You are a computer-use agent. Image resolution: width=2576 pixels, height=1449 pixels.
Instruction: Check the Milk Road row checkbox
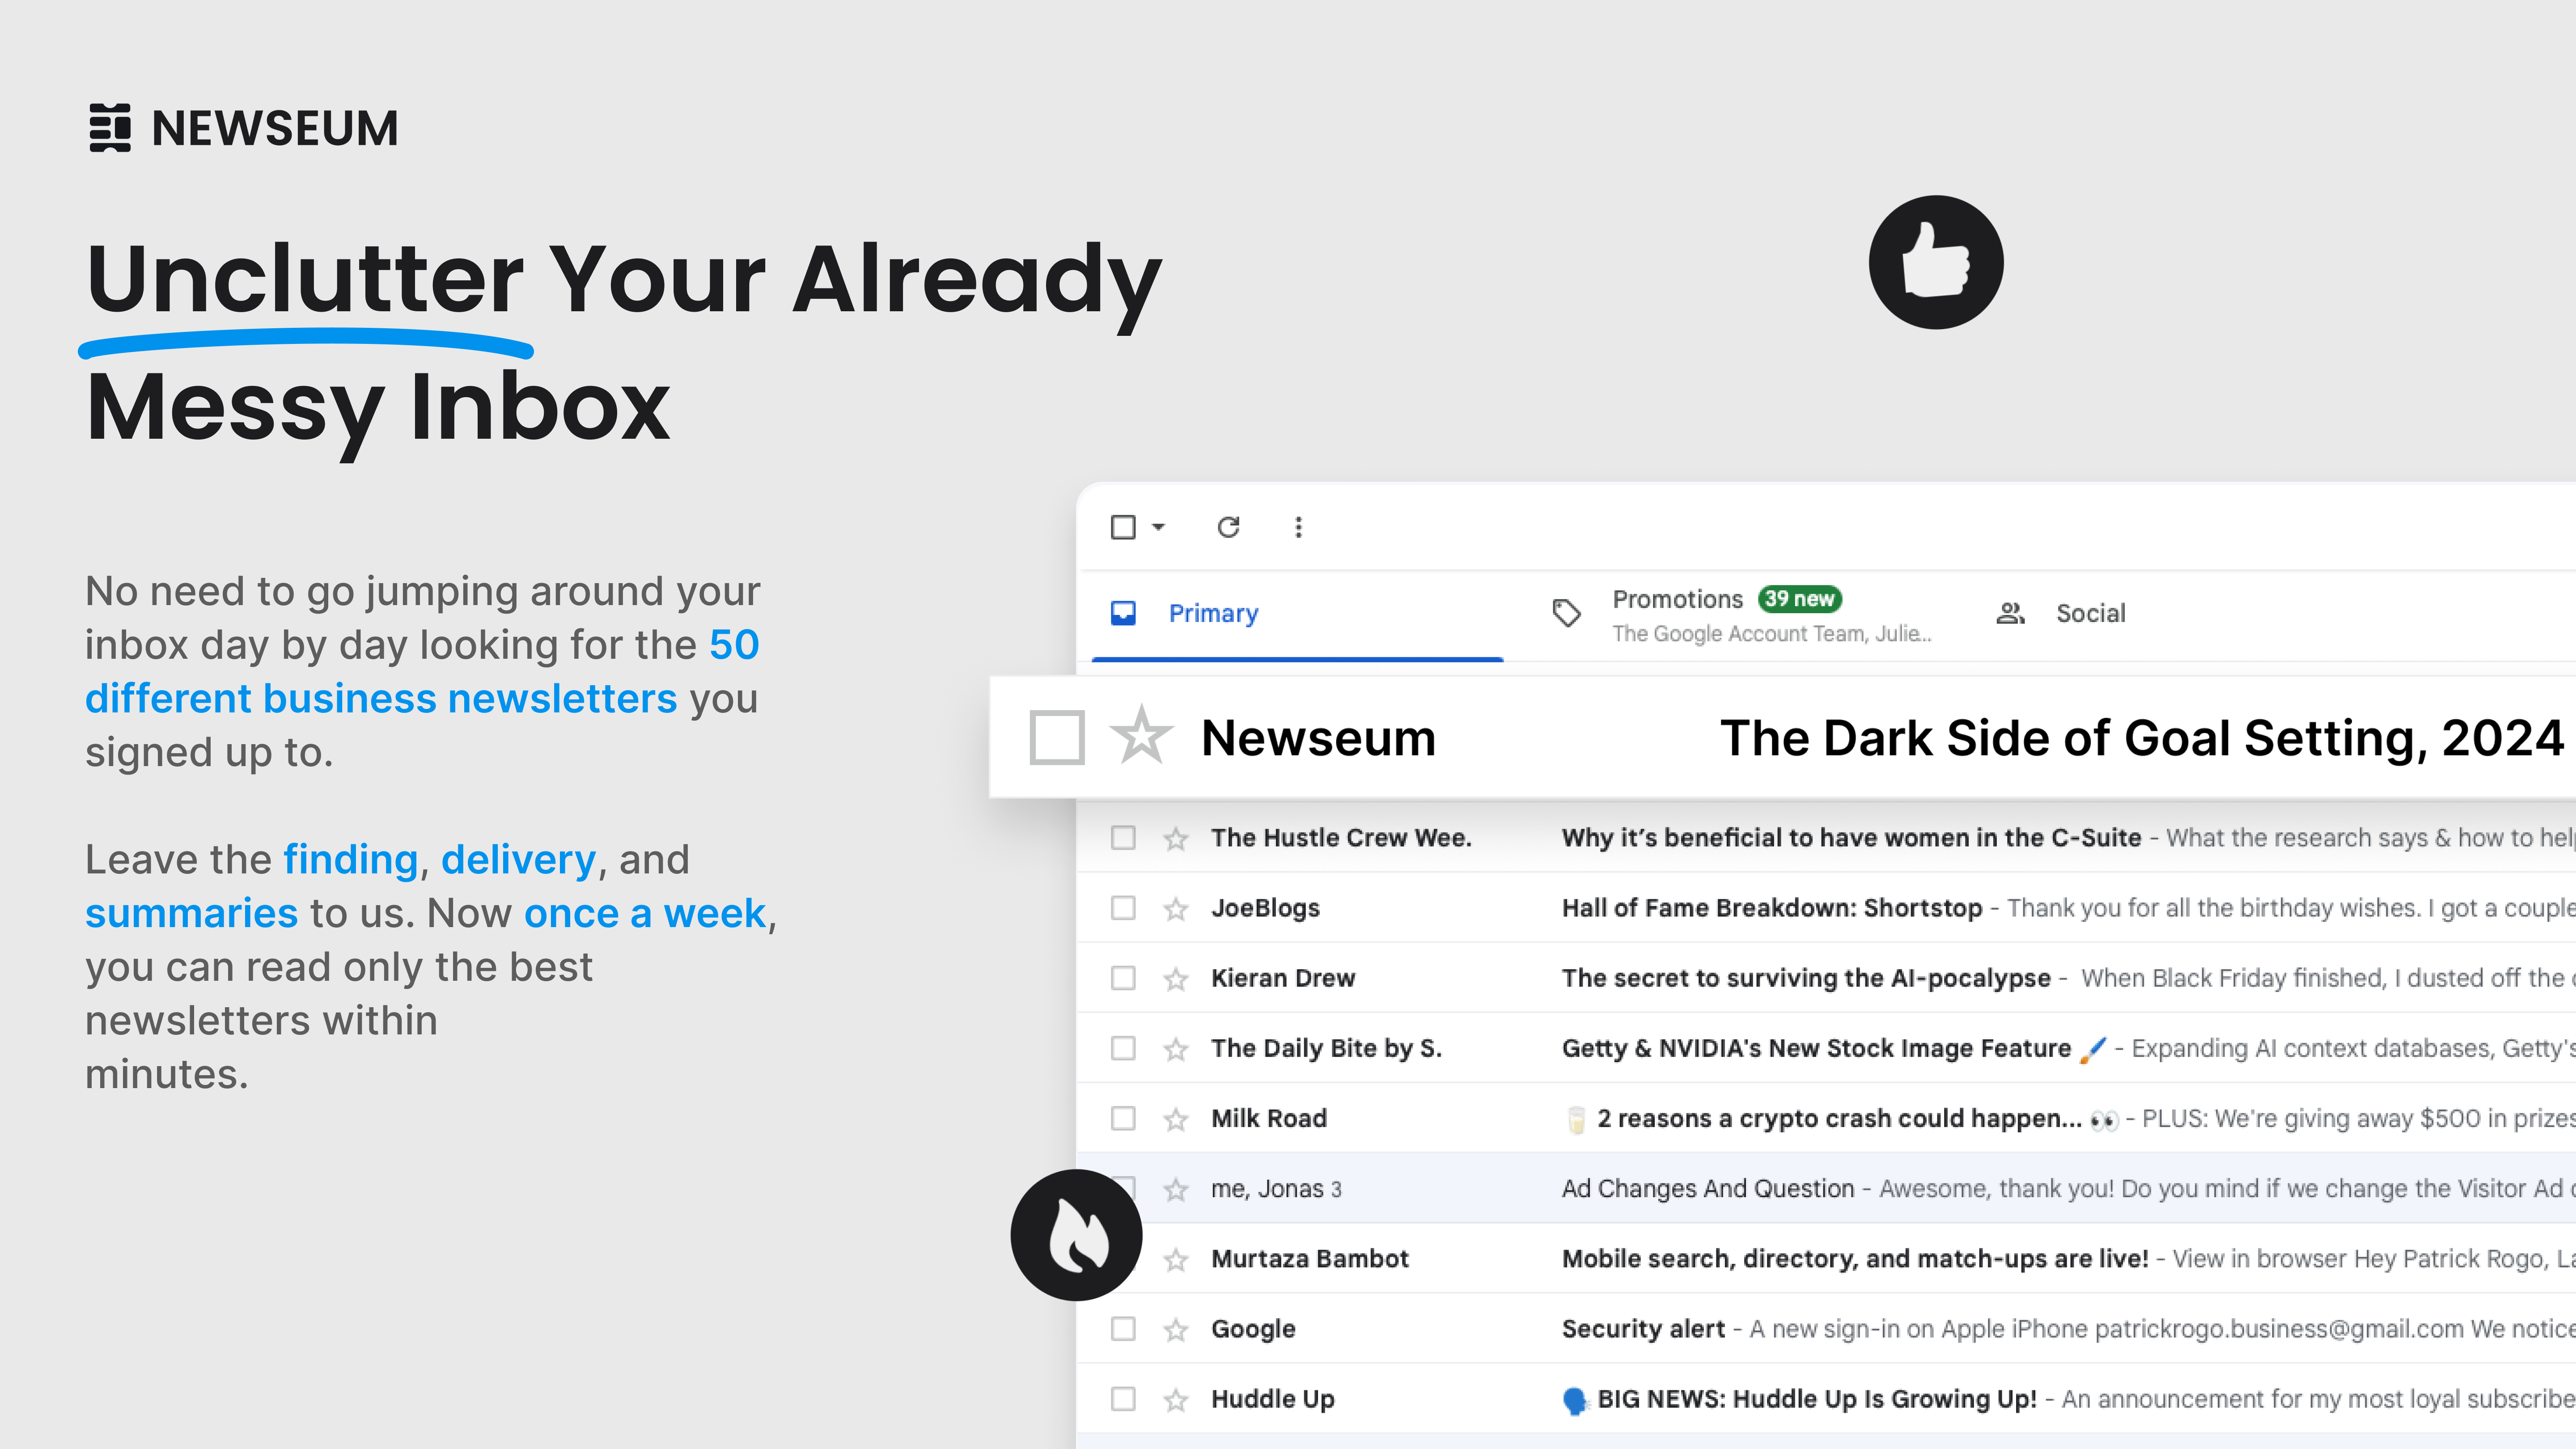(x=1123, y=1118)
